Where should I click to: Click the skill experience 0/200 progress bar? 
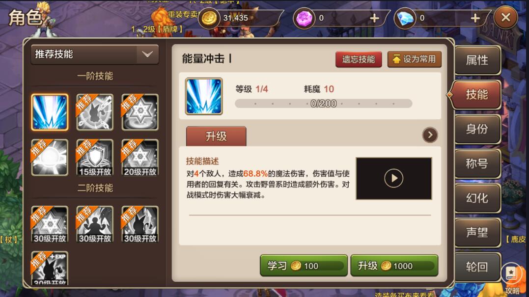coord(324,104)
